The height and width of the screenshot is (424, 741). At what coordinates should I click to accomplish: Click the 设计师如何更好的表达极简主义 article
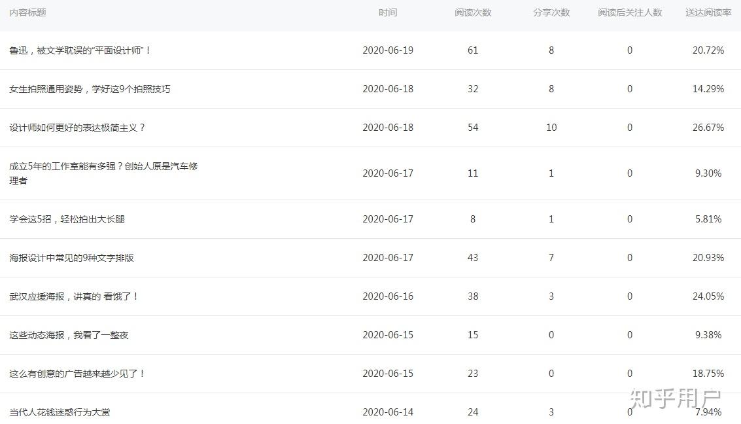[x=77, y=128]
